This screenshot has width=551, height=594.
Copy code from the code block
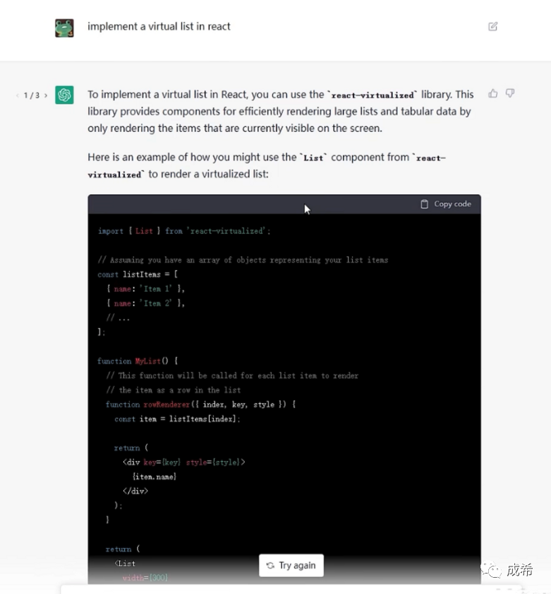tap(446, 204)
